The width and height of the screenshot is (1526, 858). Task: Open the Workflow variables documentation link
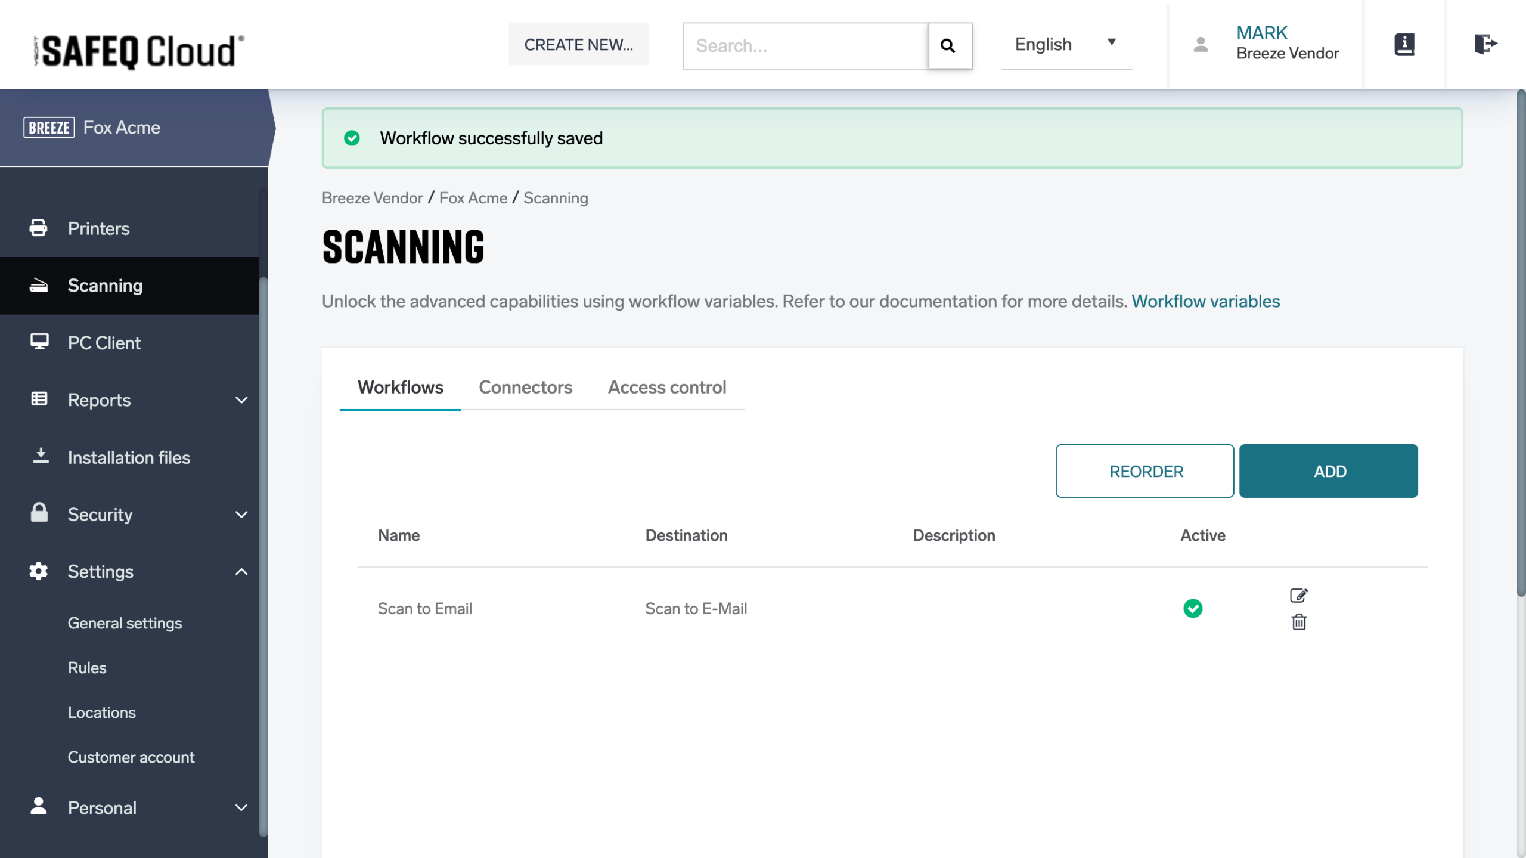[1205, 301]
